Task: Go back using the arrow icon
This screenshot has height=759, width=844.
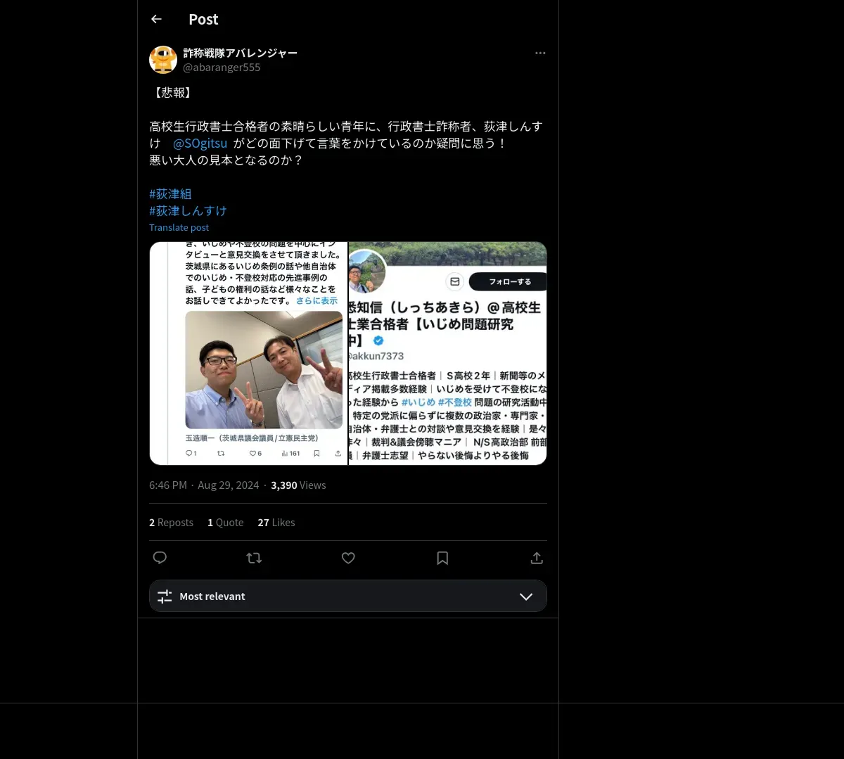Action: (x=156, y=19)
